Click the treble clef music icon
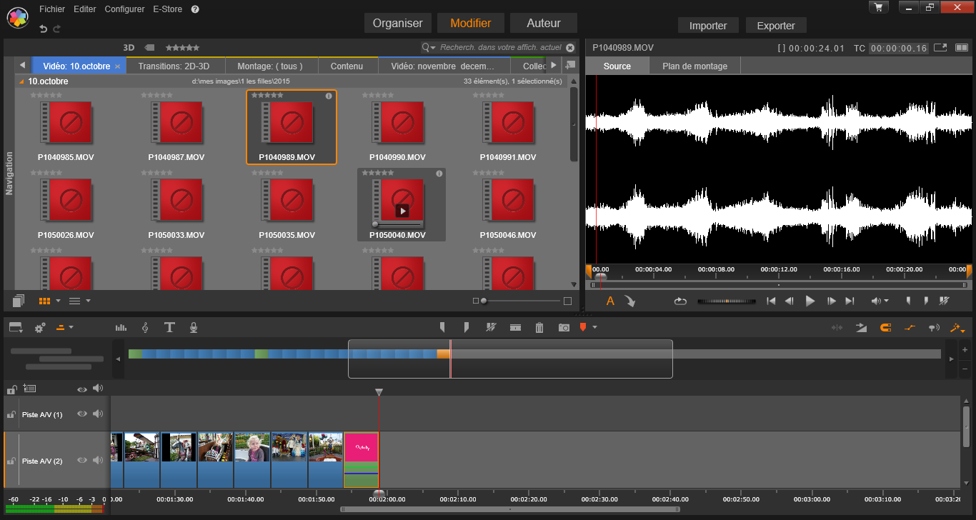This screenshot has height=520, width=976. tap(145, 327)
